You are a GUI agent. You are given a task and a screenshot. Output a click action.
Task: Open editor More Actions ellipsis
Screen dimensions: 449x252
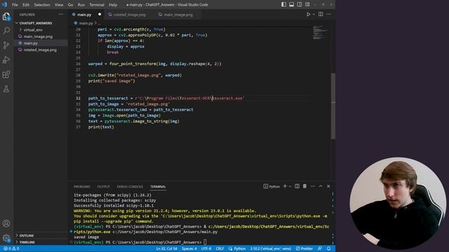coord(328,14)
